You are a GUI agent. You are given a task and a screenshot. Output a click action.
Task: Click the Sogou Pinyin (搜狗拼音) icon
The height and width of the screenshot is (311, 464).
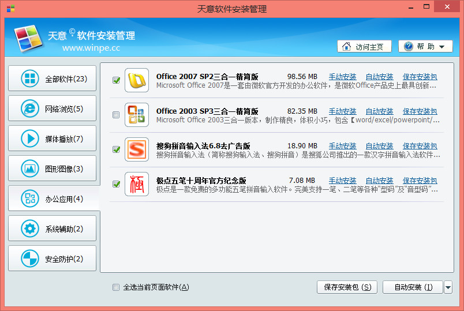(136, 149)
